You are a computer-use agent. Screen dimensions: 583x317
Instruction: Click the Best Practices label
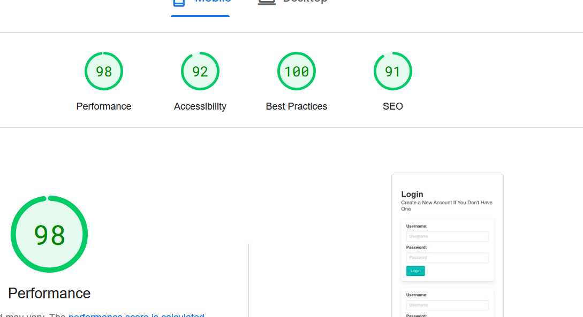[297, 106]
